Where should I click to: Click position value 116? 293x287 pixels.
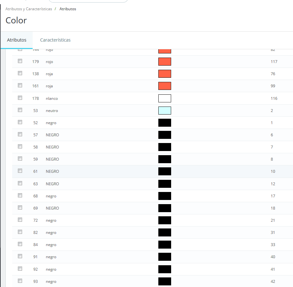tap(274, 99)
